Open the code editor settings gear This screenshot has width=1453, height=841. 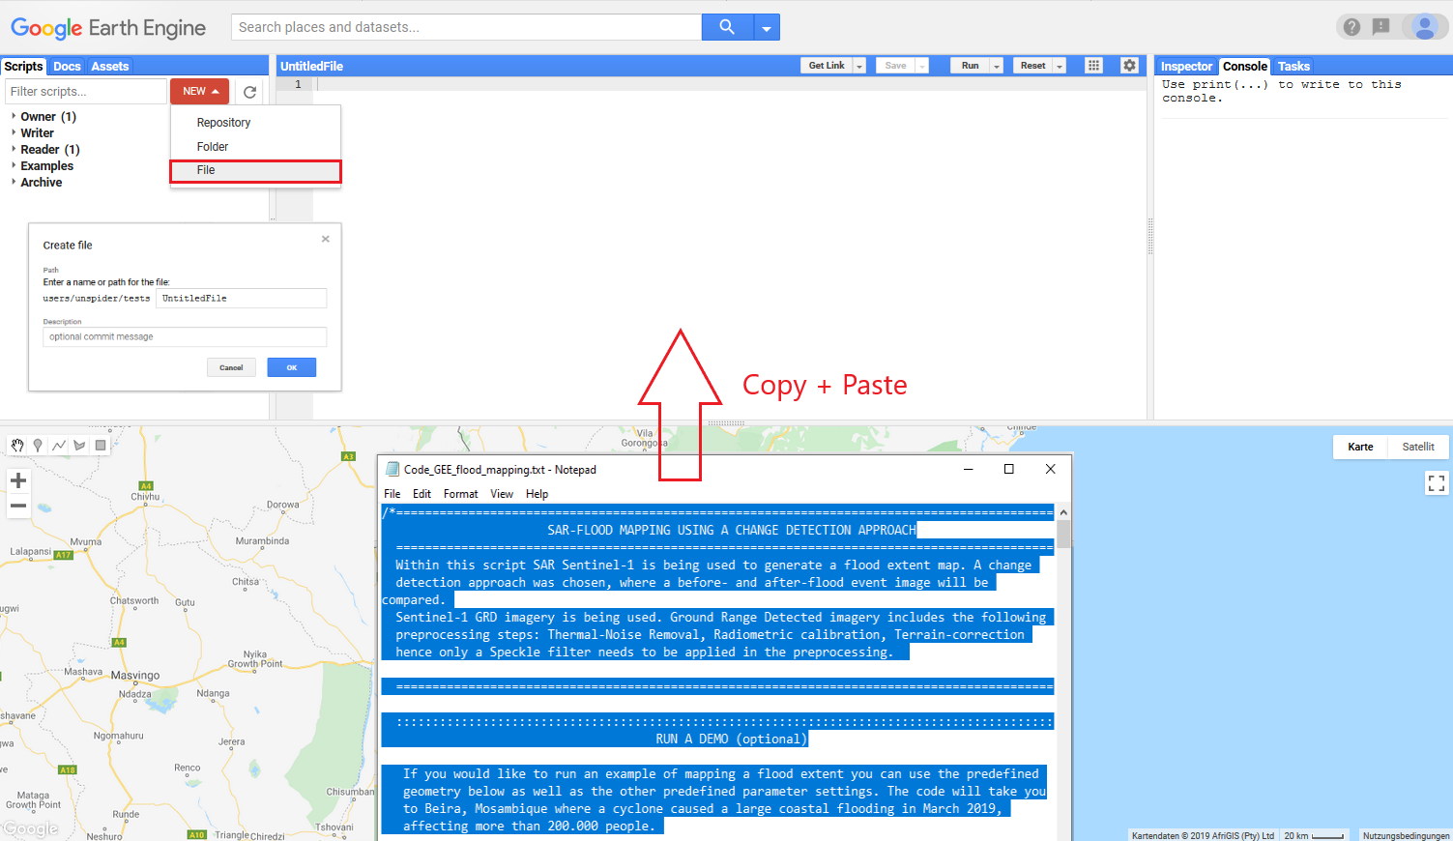1129,64
